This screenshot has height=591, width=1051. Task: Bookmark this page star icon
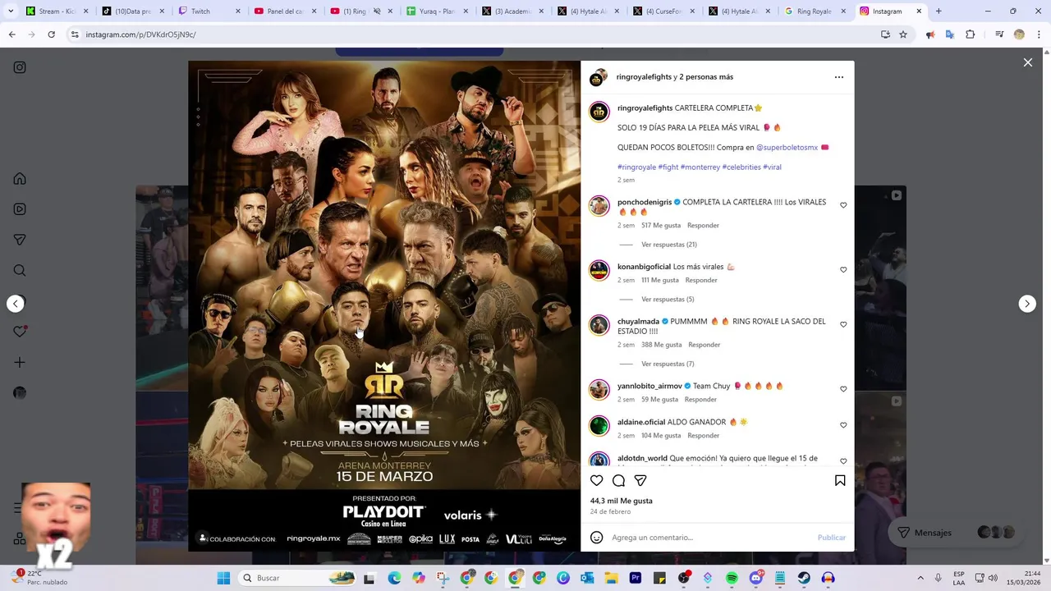(x=903, y=34)
